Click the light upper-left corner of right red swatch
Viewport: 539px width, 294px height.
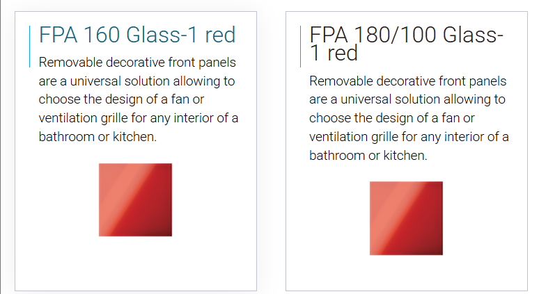tap(377, 188)
